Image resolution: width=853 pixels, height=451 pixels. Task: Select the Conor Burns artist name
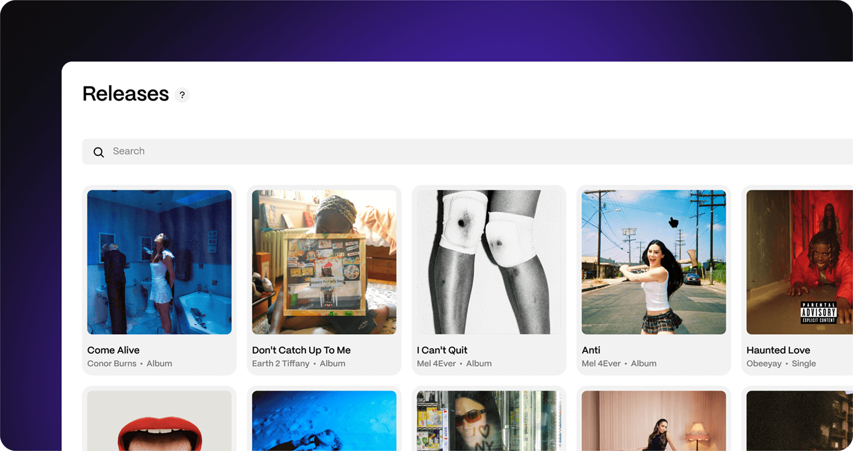[x=112, y=364]
